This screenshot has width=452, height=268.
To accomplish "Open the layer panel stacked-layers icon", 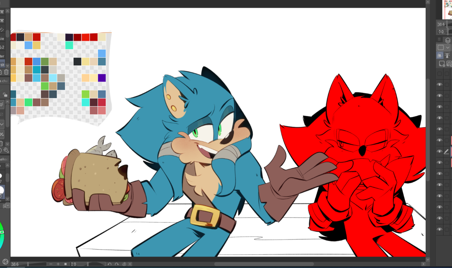I will pos(448,40).
